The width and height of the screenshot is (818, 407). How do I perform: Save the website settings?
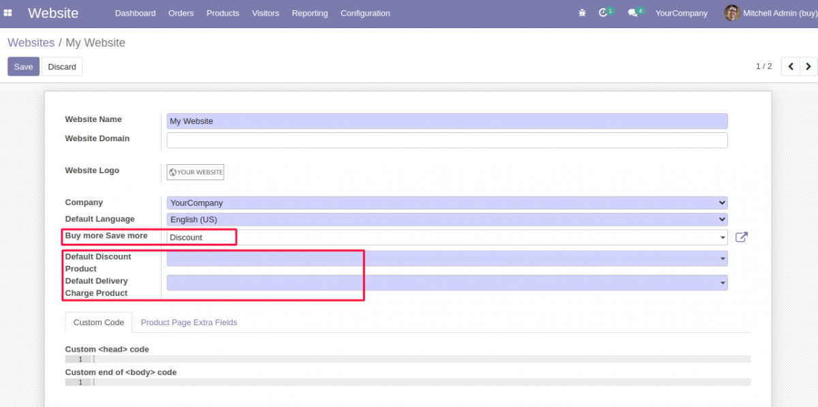coord(23,66)
